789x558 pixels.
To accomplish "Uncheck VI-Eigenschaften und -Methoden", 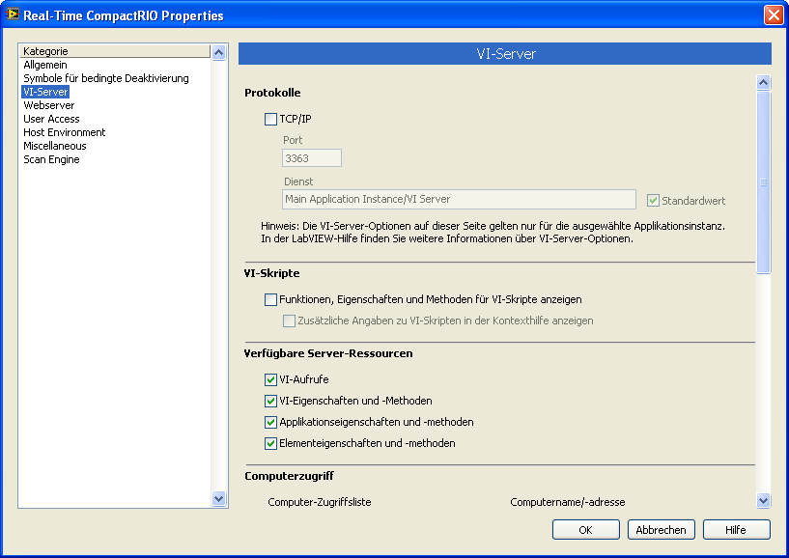I will pos(270,401).
